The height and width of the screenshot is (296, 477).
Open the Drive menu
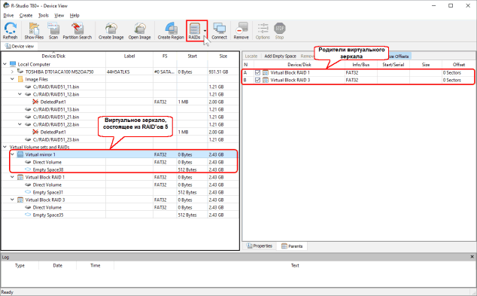[8, 15]
